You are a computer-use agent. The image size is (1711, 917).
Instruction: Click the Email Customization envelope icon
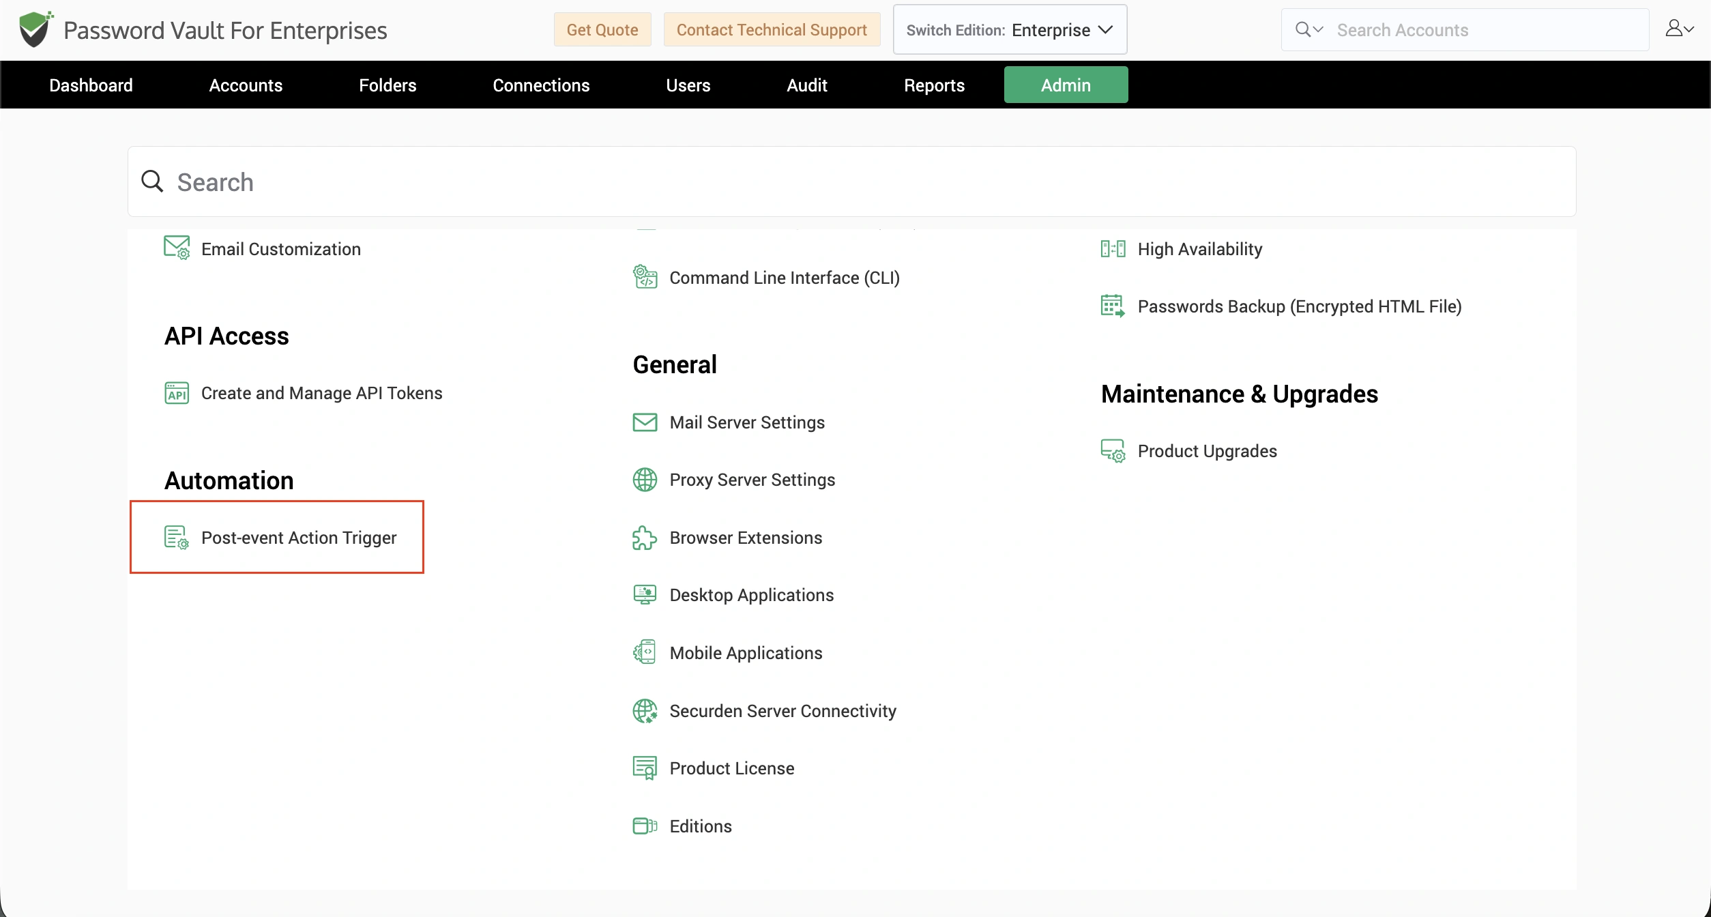[x=177, y=248]
